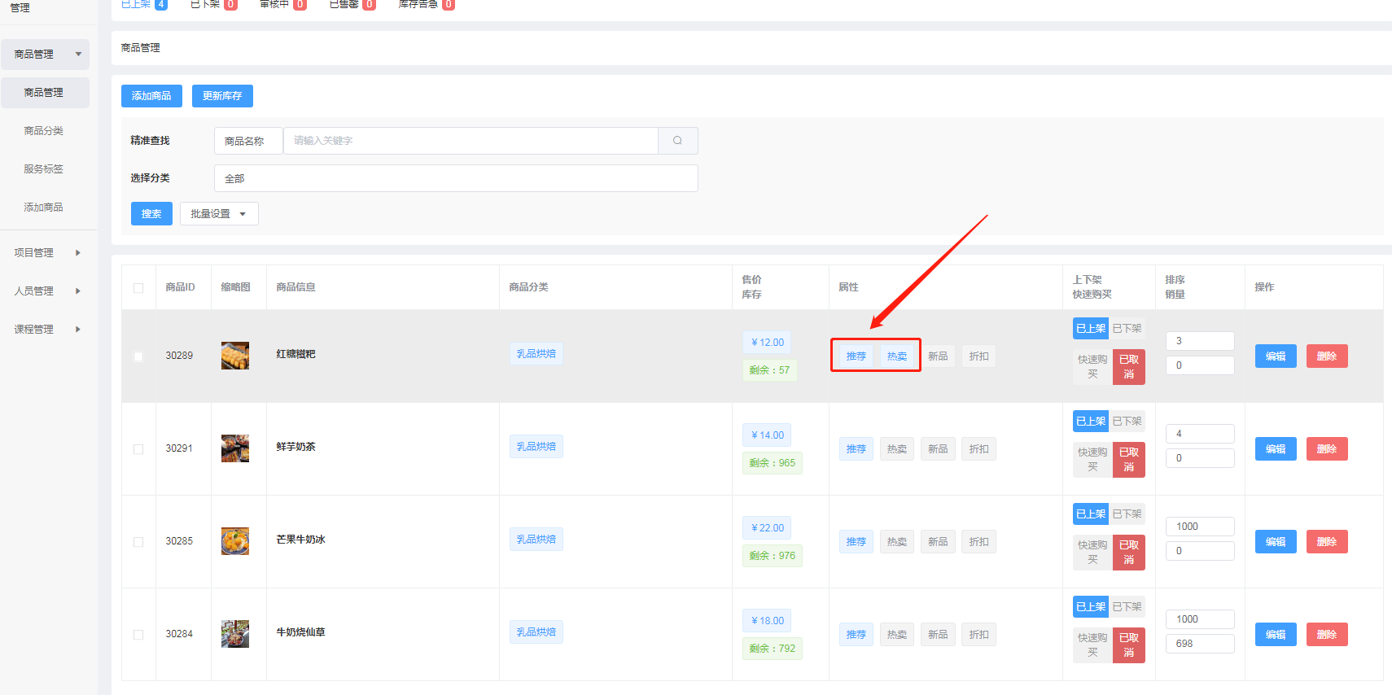Screen dimensions: 1392x695
Task: Switch to the 库存告急 tab
Action: pyautogui.click(x=427, y=4)
